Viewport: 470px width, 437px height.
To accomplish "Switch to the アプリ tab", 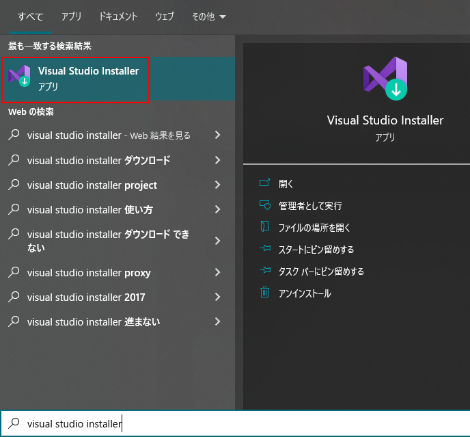I will pyautogui.click(x=72, y=16).
